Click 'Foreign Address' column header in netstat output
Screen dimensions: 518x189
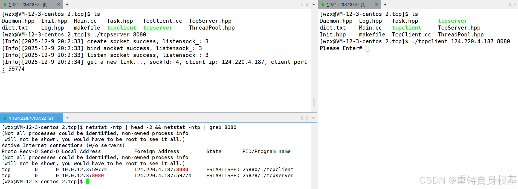[157, 151]
